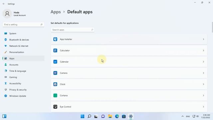Screen dimensions: 213x120
Task: Open Personalization settings
Action: (x=23, y=52)
